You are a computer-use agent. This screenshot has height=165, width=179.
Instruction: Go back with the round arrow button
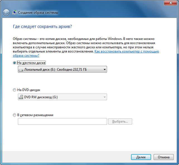6,13
